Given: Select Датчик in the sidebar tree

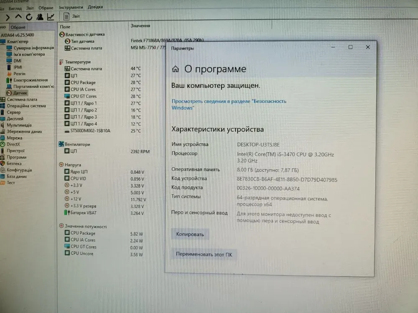Looking at the screenshot, I should pyautogui.click(x=20, y=93).
